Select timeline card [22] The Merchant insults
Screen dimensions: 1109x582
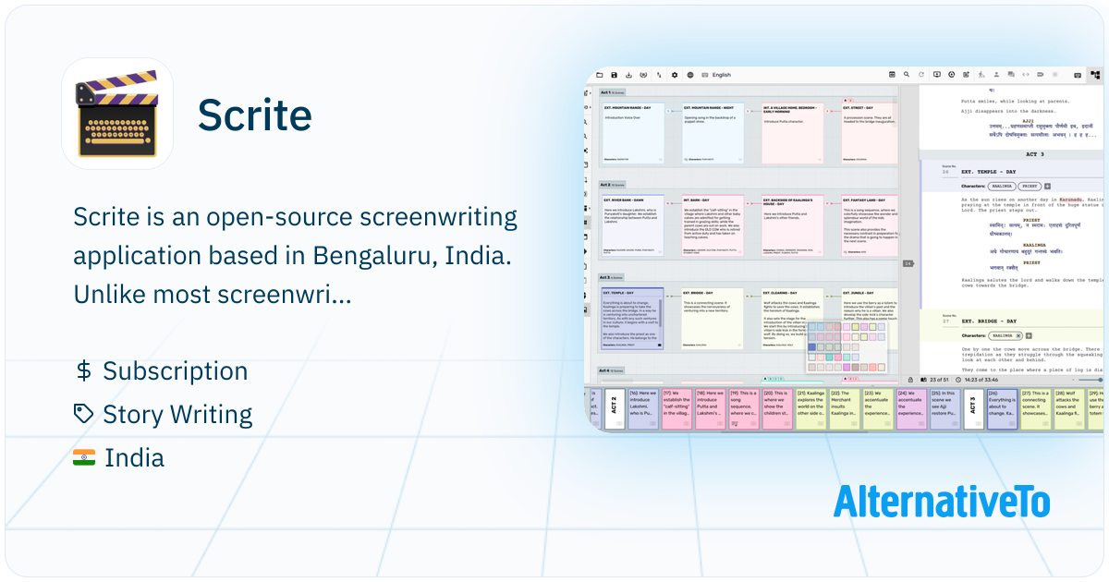[x=845, y=409]
